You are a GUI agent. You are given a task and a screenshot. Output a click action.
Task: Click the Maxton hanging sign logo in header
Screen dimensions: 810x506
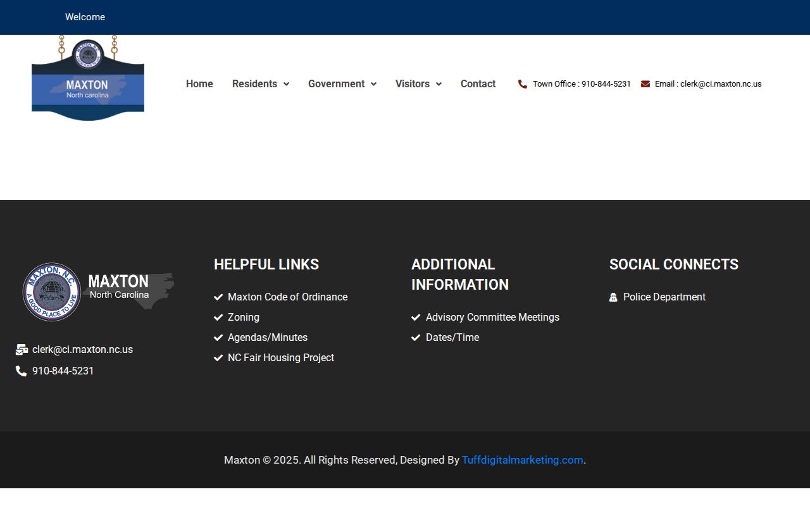click(88, 78)
